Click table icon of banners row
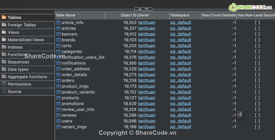Screen dimensions: 275x140 click(x=58, y=34)
